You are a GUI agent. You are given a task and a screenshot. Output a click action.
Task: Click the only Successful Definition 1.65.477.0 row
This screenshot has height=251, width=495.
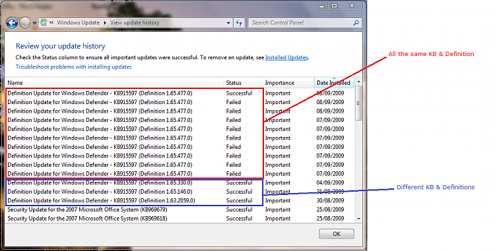(x=179, y=94)
